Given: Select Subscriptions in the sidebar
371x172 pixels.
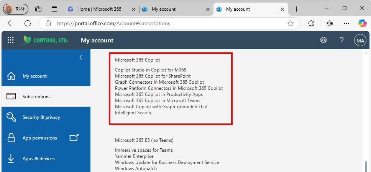Looking at the screenshot, I should tap(46, 96).
